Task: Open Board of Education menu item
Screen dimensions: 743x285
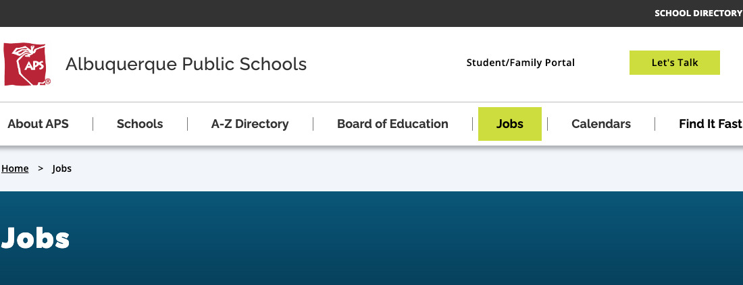Action: [x=392, y=124]
